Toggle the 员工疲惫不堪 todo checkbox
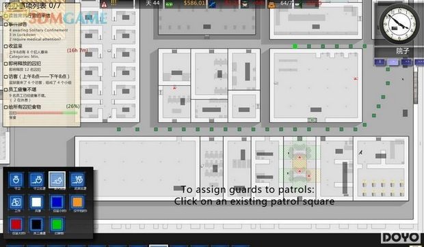This screenshot has width=424, height=247. 5,90
